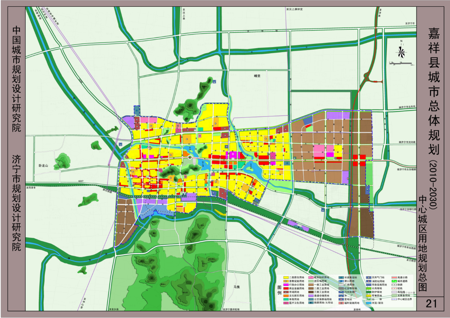Click the 公共绿地 bright green legend swatch
This screenshot has height=318, width=450.
click(368, 288)
